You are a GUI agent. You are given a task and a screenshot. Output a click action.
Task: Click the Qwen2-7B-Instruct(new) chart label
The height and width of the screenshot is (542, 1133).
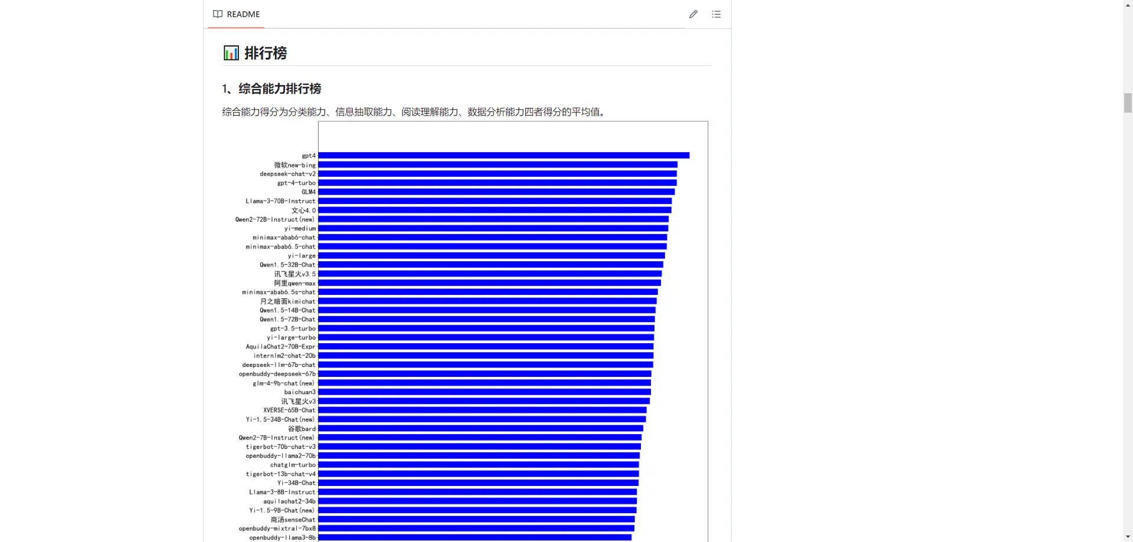click(x=277, y=438)
